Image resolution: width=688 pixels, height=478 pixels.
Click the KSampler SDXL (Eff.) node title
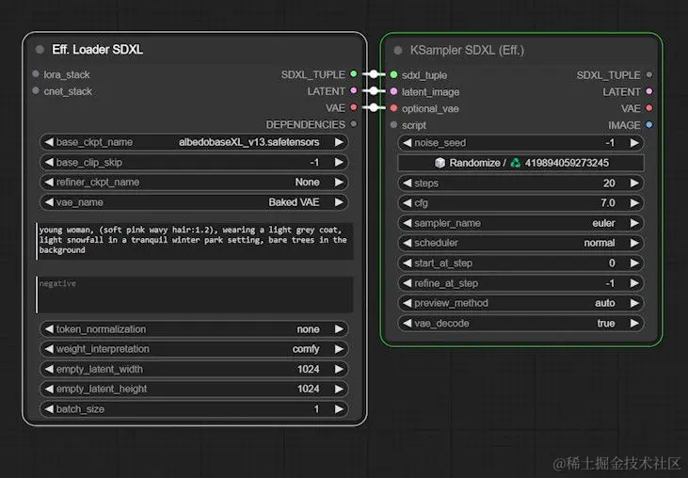coord(468,51)
